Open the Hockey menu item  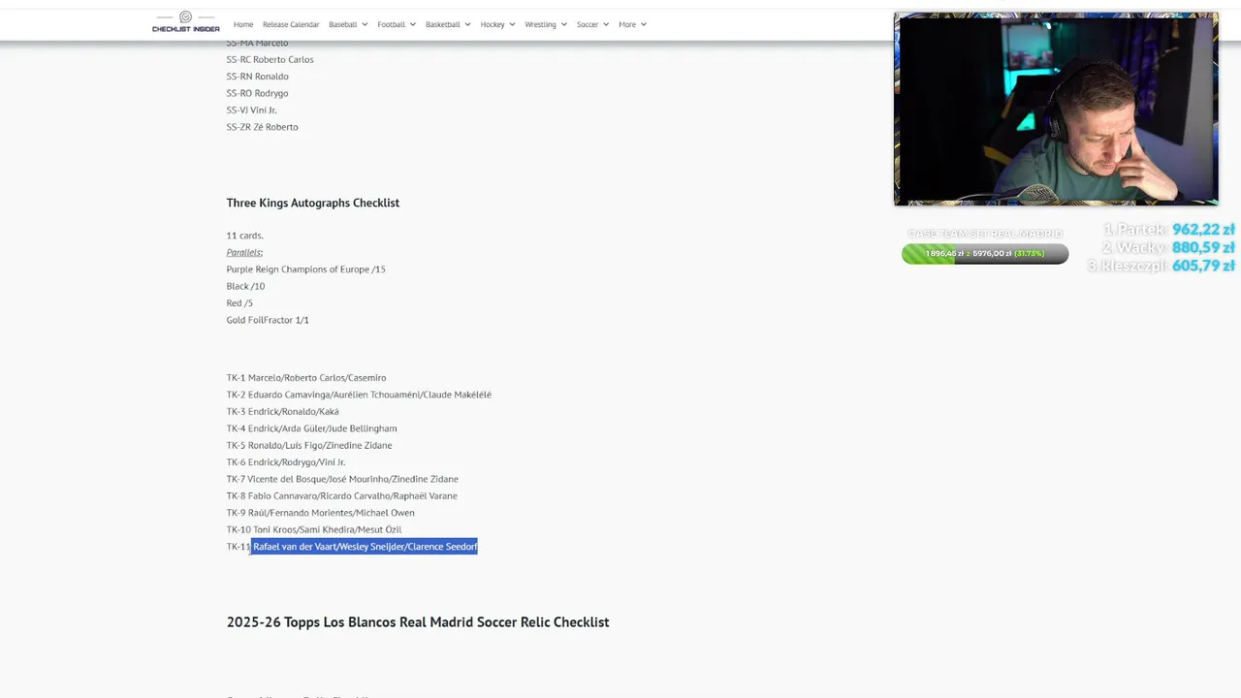click(x=493, y=24)
